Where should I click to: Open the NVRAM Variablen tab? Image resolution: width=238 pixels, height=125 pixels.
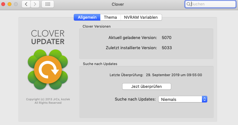point(141,17)
